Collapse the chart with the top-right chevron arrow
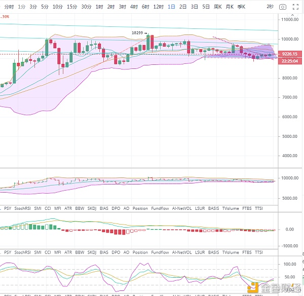 [292, 15]
